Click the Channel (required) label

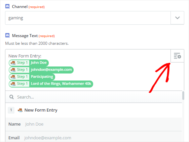[x=28, y=7]
